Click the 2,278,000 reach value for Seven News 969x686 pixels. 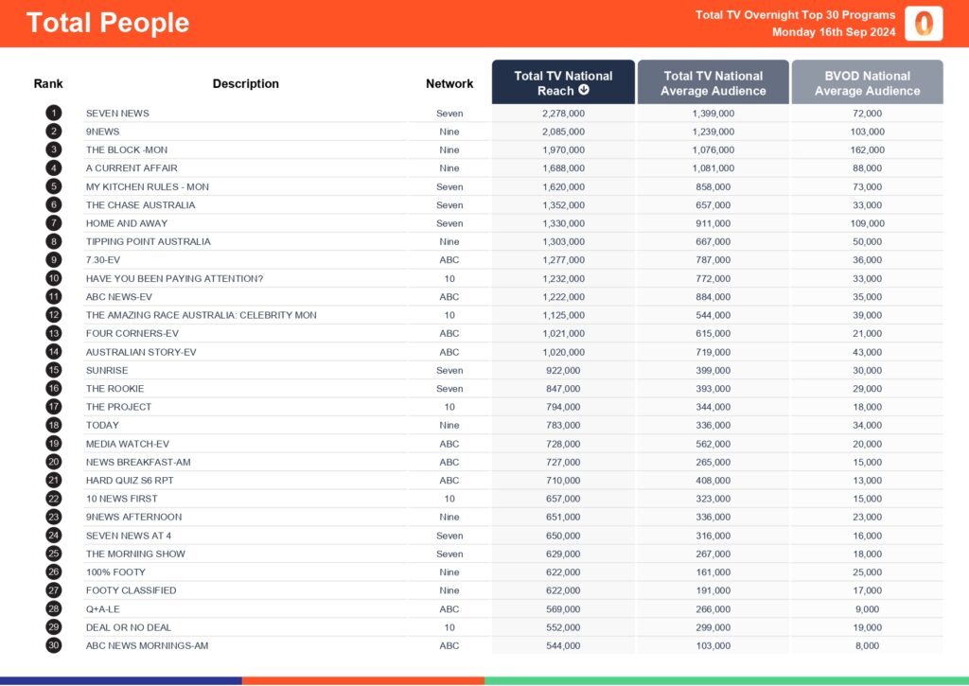pyautogui.click(x=562, y=114)
